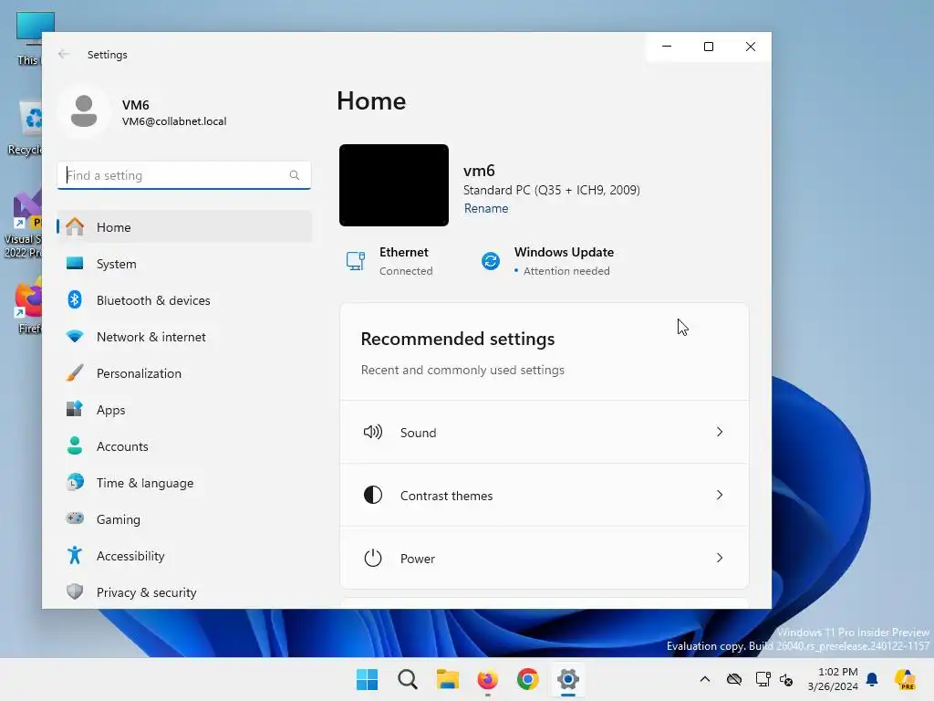Click the Sound speaker icon
934x701 pixels.
(x=373, y=432)
